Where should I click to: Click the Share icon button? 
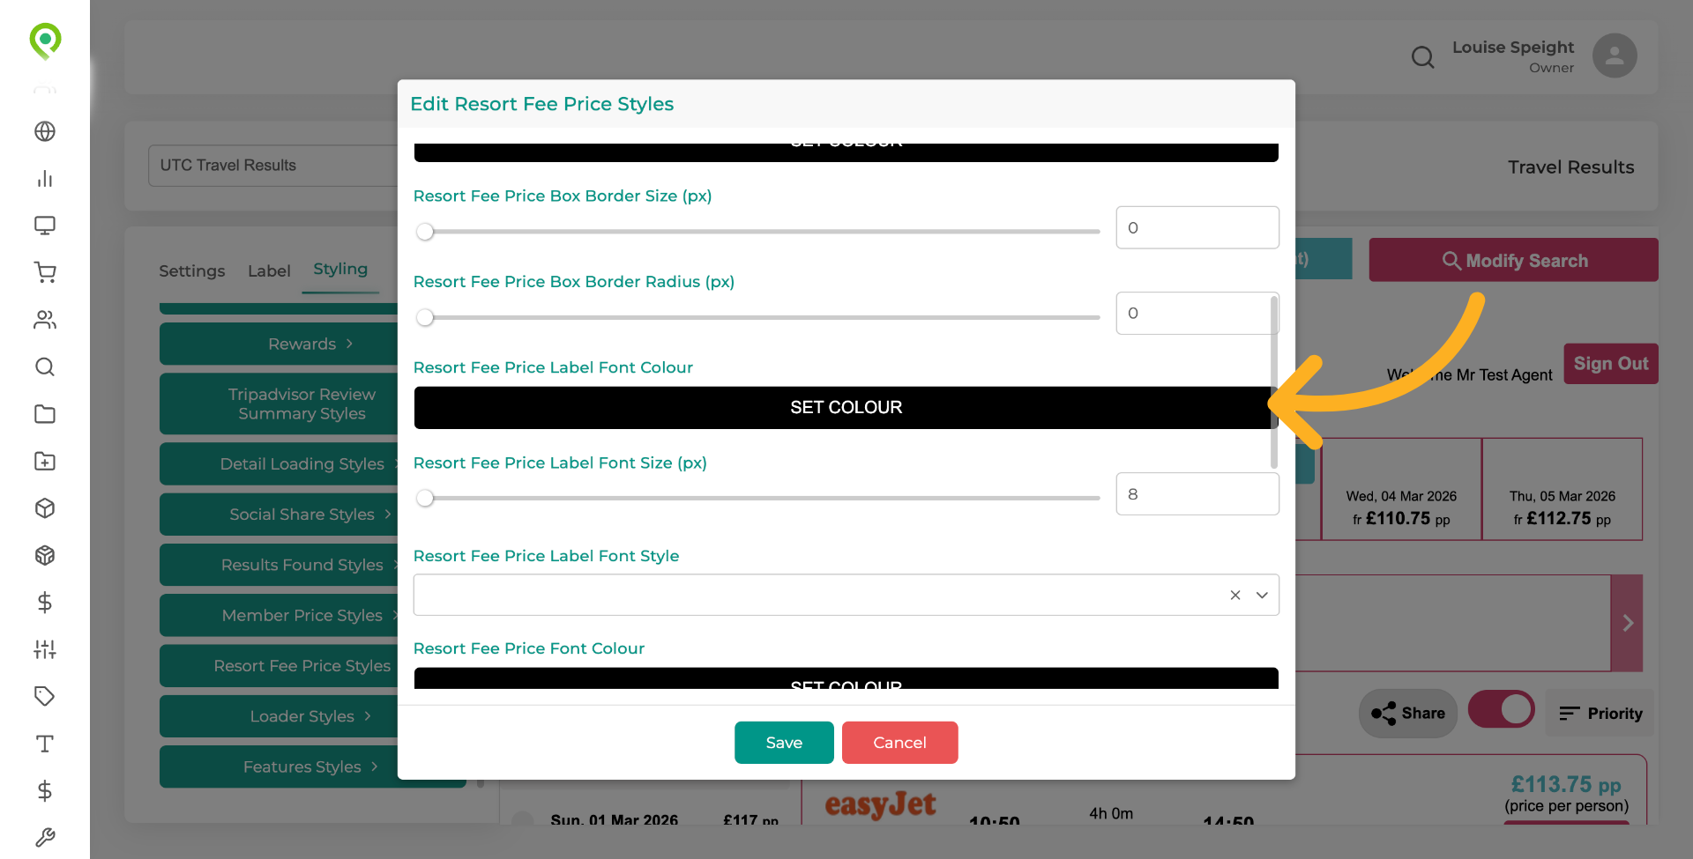[x=1408, y=713]
